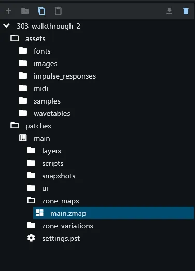Click the zone_variations folder icon

(31, 226)
